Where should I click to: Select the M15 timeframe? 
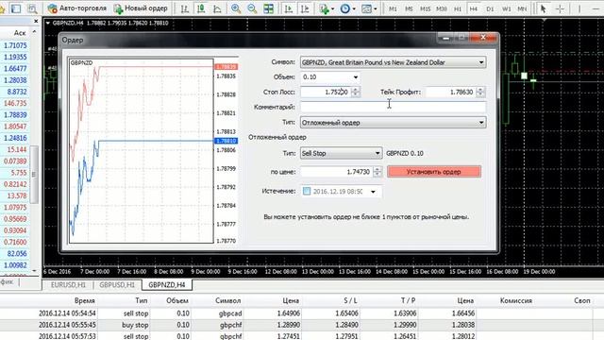coord(425,8)
